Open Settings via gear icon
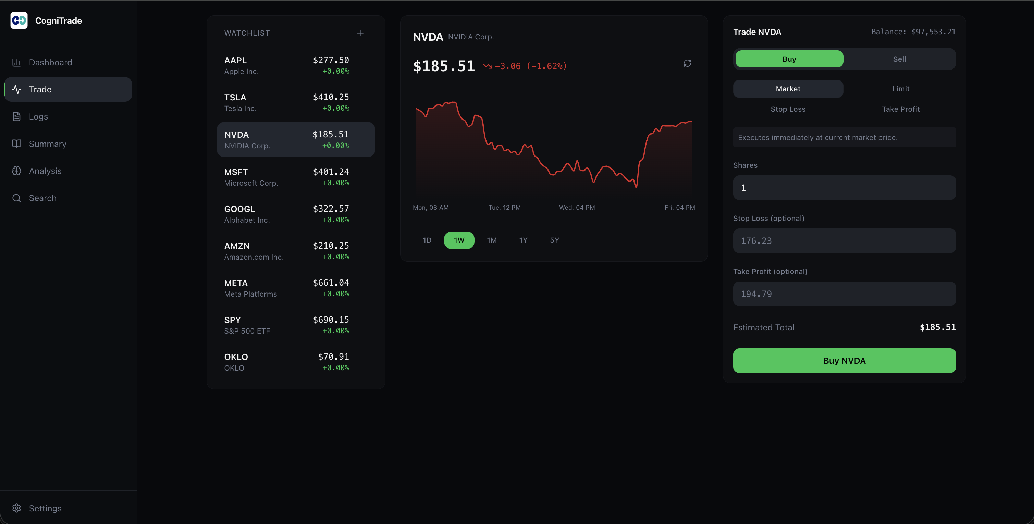1034x524 pixels. tap(16, 508)
